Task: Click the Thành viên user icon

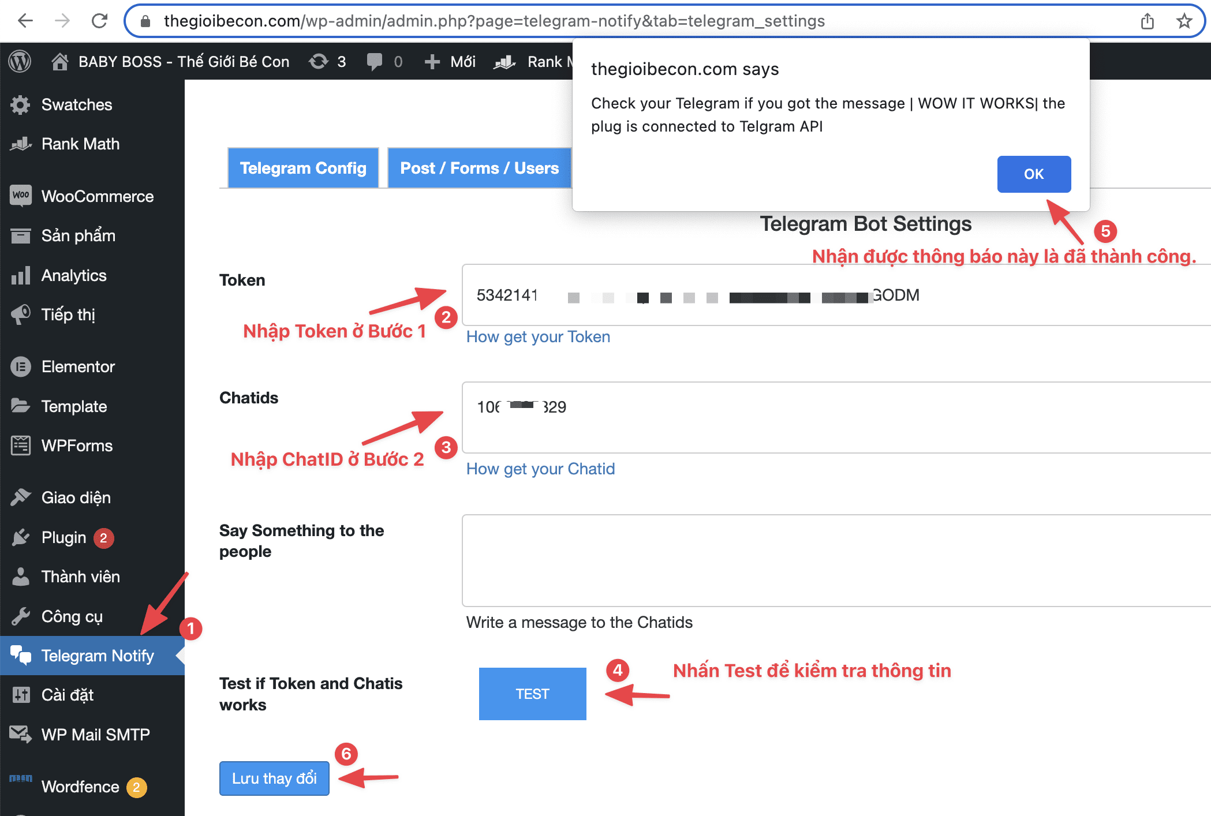Action: (x=20, y=577)
